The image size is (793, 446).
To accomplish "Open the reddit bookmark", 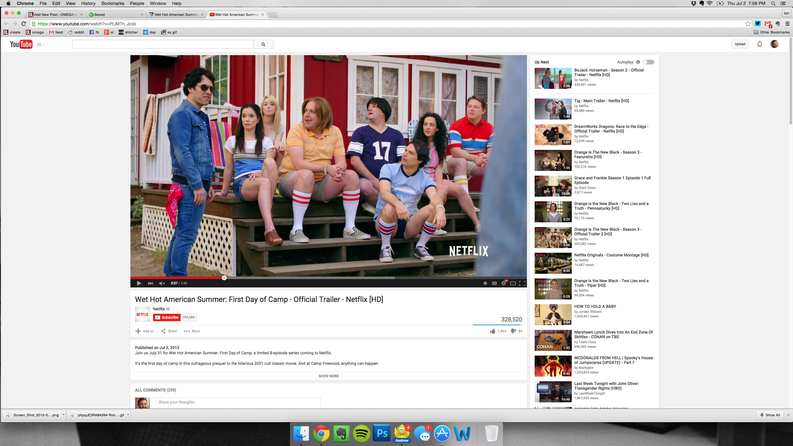I will click(x=76, y=32).
